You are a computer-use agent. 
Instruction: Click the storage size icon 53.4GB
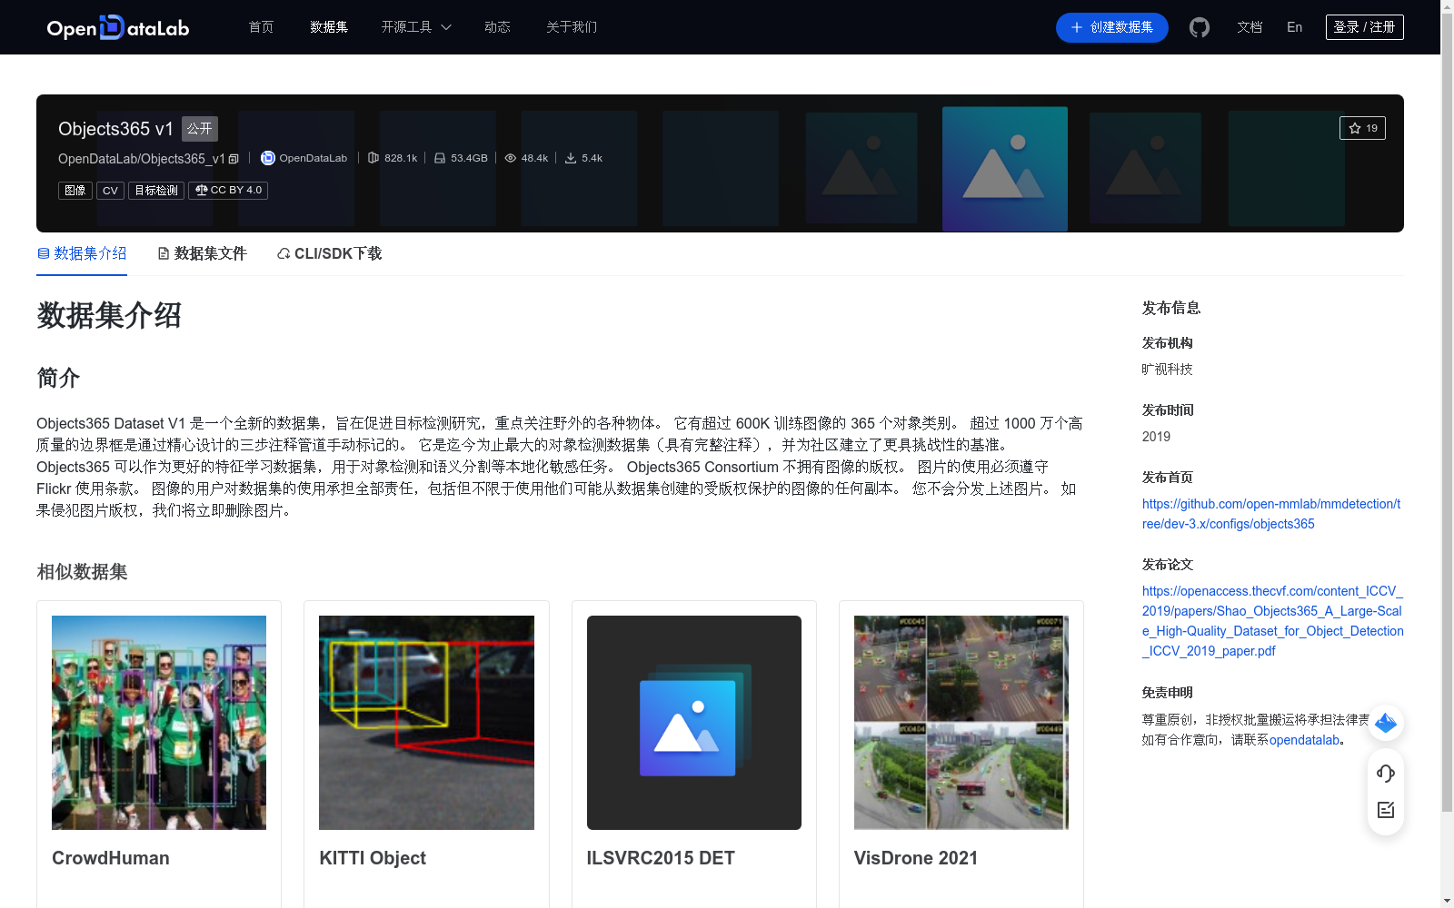pos(440,158)
